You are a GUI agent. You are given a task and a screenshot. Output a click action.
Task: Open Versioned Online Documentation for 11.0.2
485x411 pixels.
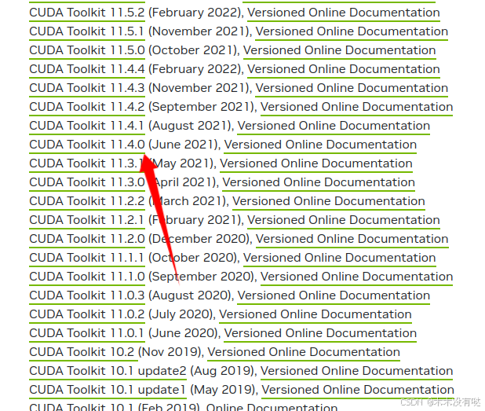click(x=315, y=315)
